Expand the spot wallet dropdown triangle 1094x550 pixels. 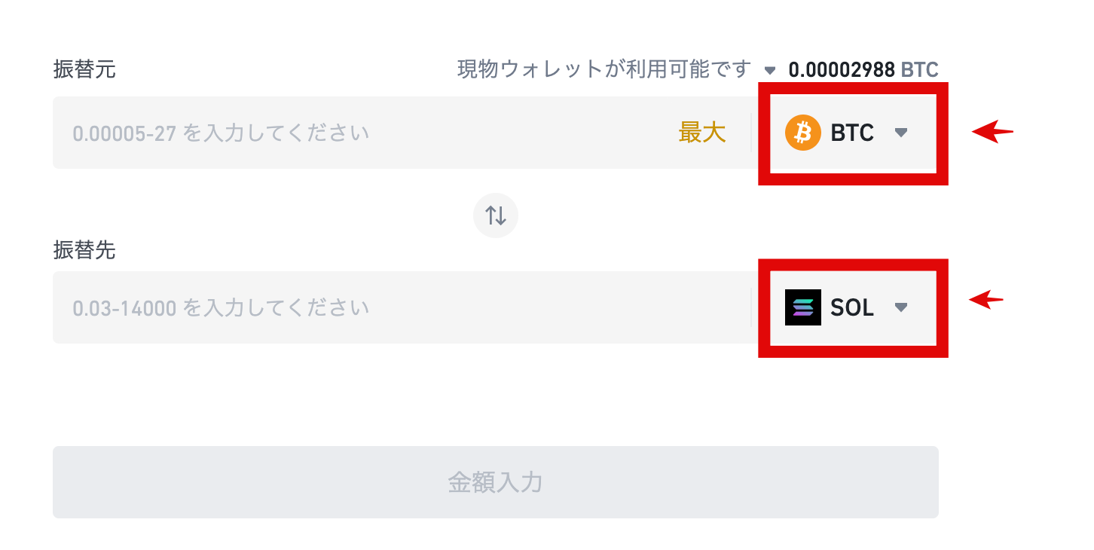(x=770, y=71)
